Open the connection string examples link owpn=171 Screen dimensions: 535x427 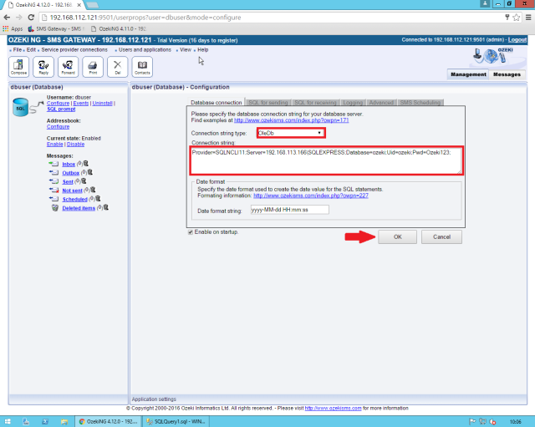point(291,120)
